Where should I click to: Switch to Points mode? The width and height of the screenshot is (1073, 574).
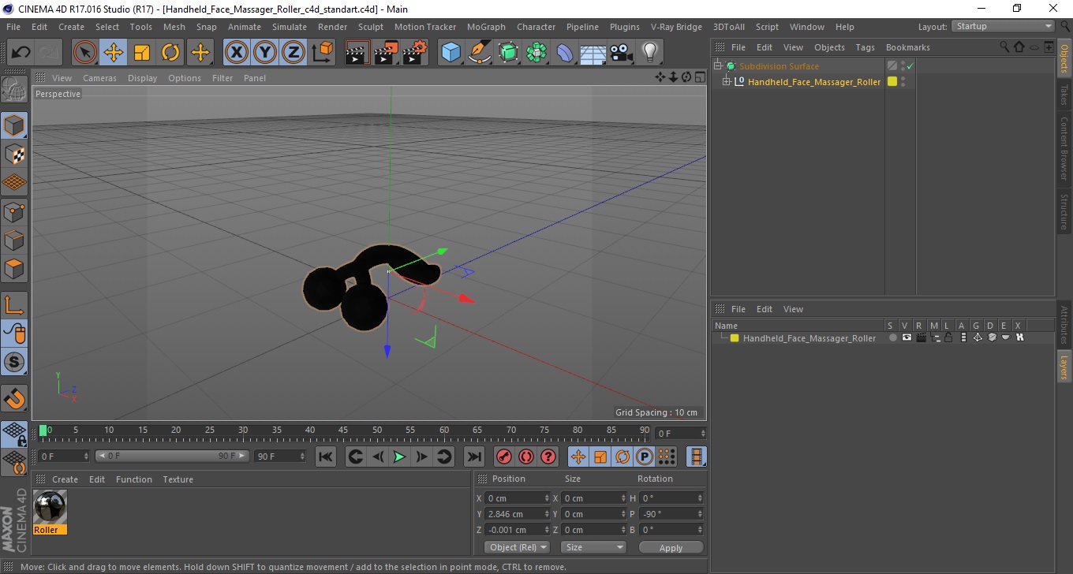15,211
